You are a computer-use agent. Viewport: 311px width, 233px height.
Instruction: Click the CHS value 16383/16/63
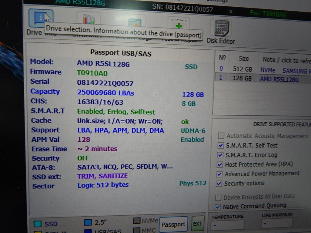pyautogui.click(x=100, y=102)
